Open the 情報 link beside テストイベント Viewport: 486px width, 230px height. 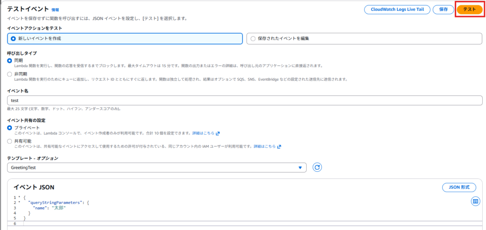[55, 10]
